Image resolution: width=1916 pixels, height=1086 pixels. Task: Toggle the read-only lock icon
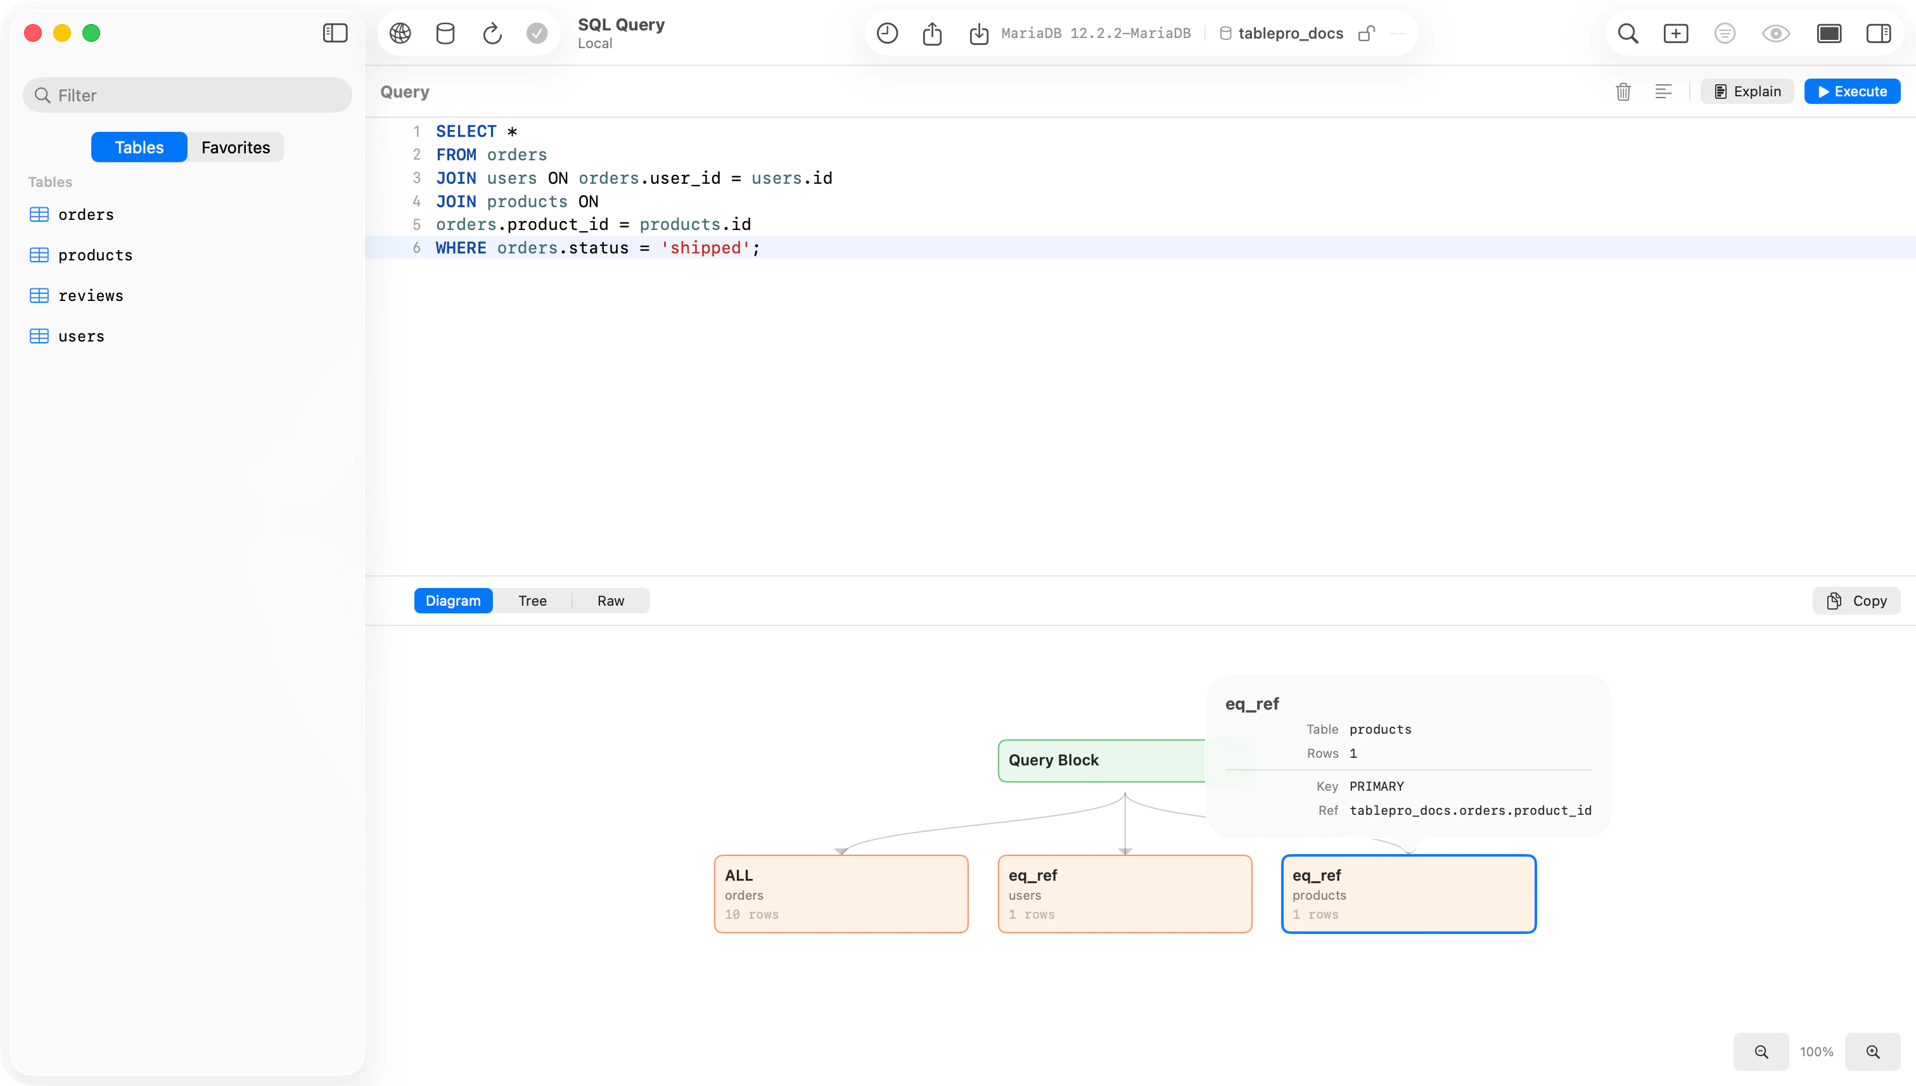point(1366,33)
